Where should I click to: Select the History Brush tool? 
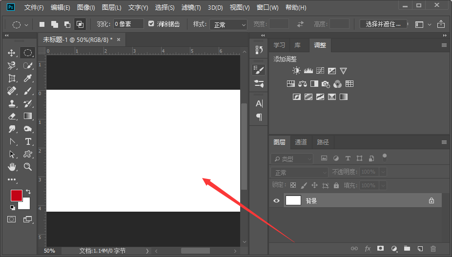coord(28,104)
